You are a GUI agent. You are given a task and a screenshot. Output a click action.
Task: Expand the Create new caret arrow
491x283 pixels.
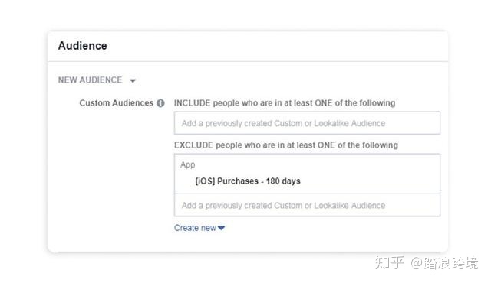coord(221,228)
